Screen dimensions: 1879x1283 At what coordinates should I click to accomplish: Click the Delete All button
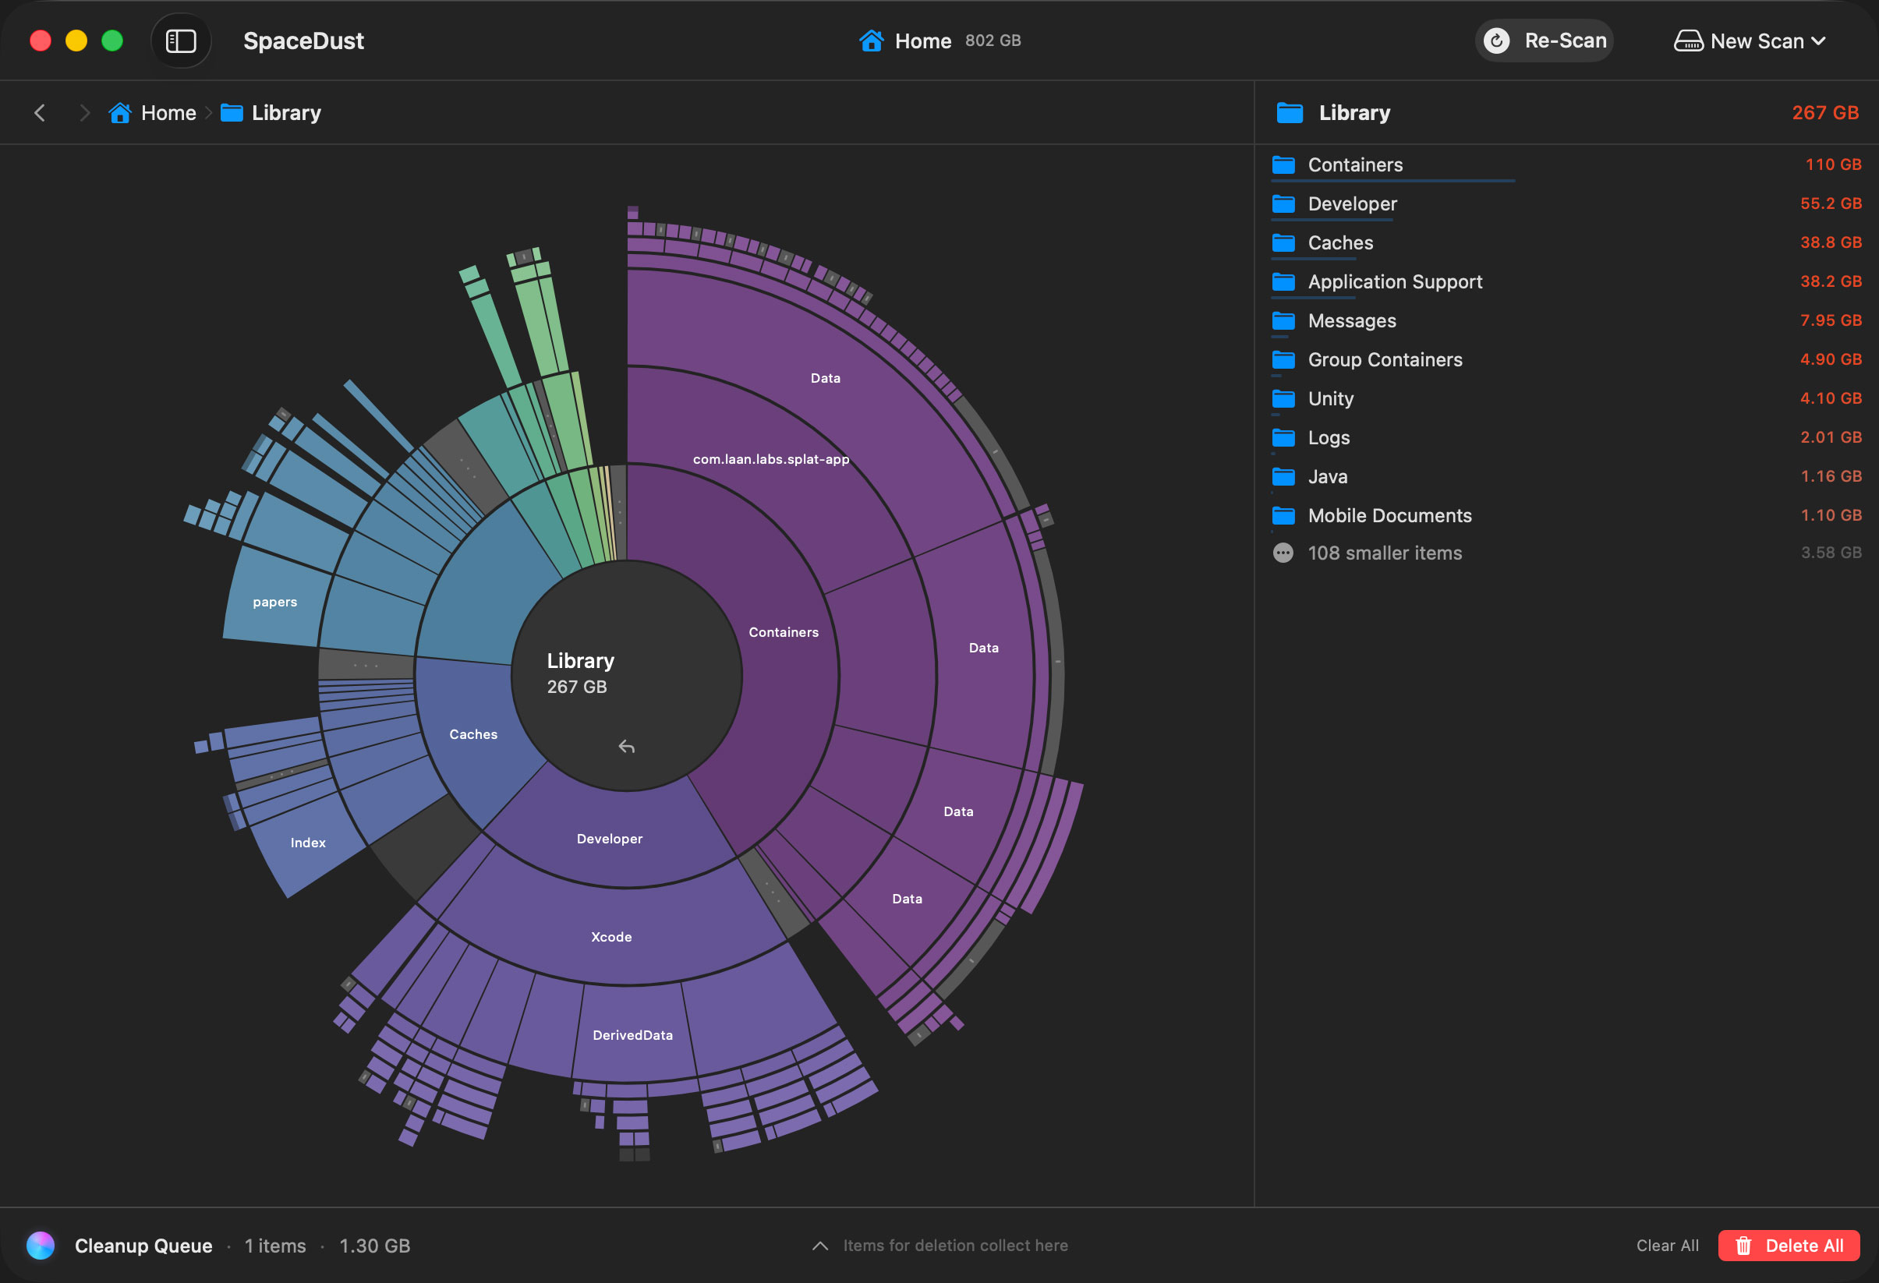(x=1789, y=1246)
